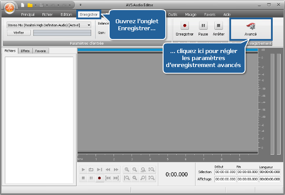Click the vertical zoom in icon, top row
This screenshot has width=285, height=195.
(151, 170)
